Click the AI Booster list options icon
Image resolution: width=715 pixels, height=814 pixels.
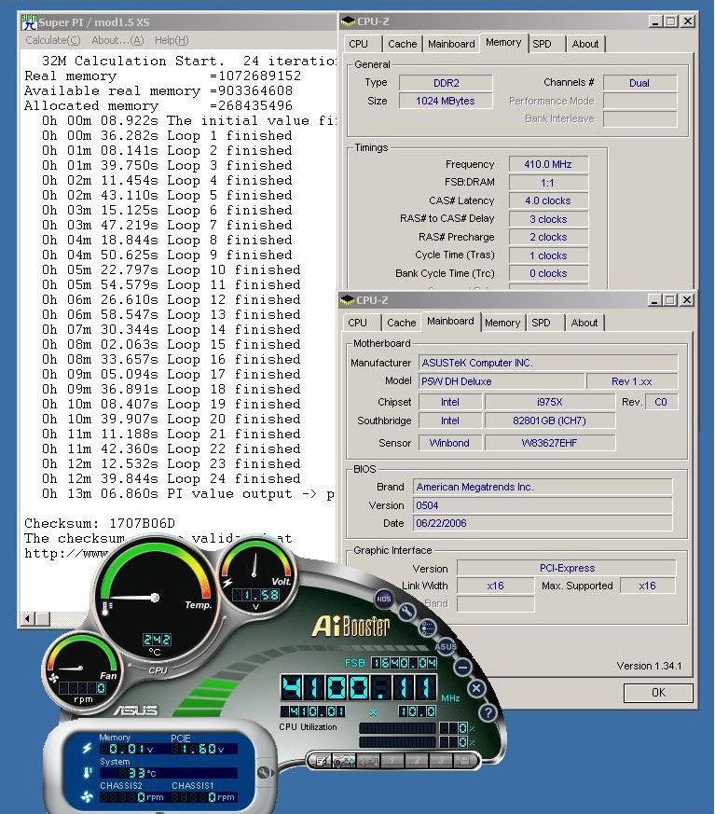point(428,628)
